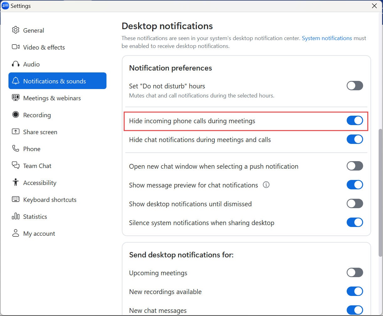
Task: Click the message preview info icon
Action: [x=266, y=185]
